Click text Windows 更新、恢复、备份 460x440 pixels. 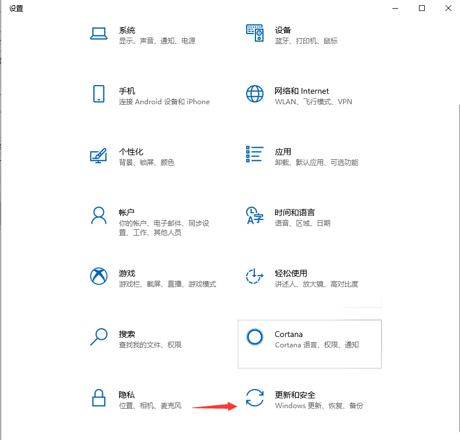[x=319, y=406]
